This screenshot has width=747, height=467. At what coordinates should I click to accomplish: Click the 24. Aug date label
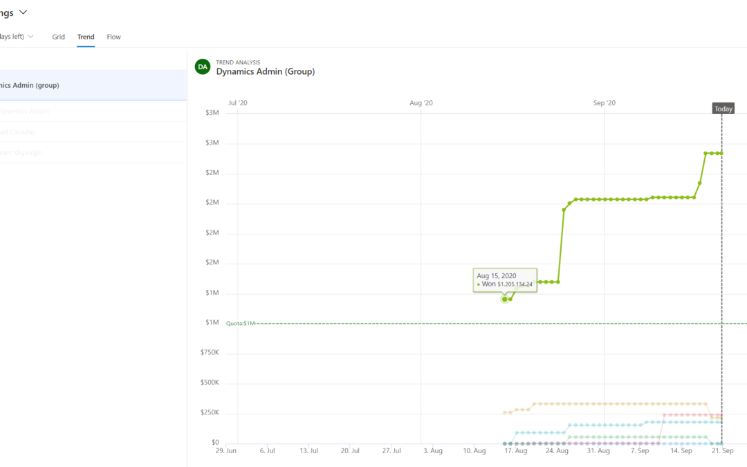557,451
